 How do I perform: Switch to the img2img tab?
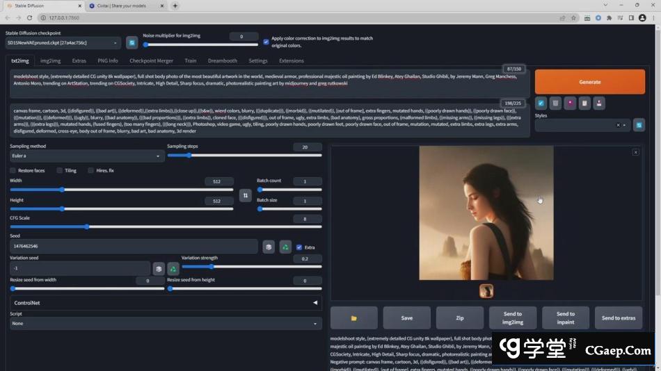[50, 60]
